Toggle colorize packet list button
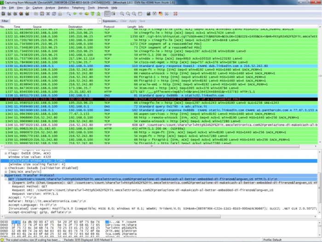322x242 pixels. (107, 14)
